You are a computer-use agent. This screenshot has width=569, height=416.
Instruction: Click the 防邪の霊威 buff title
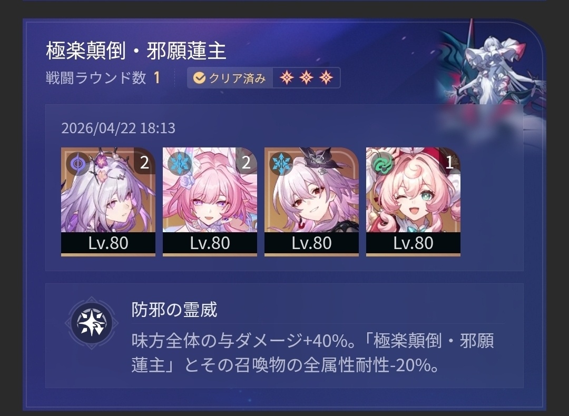point(174,310)
